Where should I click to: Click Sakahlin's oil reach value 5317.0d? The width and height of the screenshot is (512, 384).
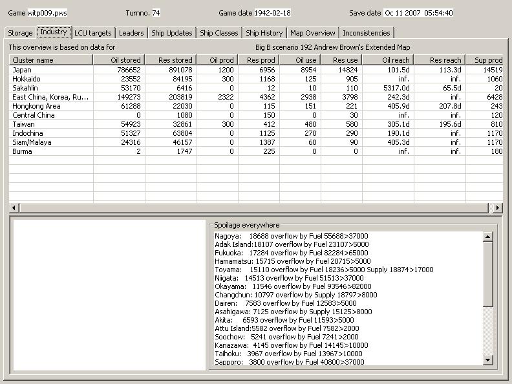[396, 88]
